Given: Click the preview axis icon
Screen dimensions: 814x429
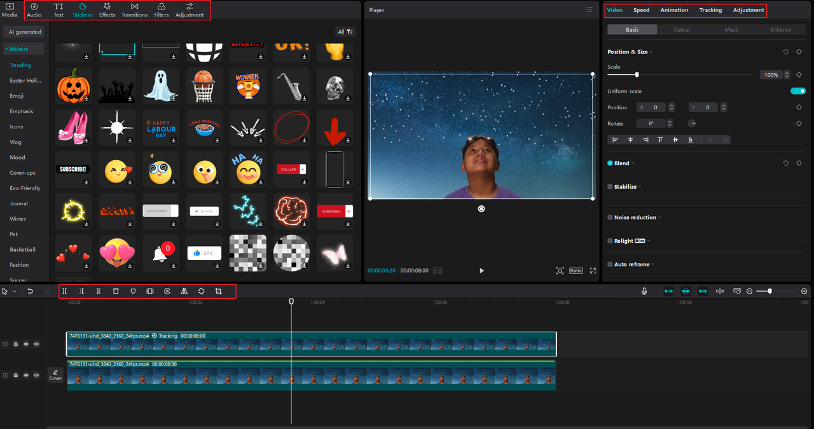Looking at the screenshot, I should tap(720, 291).
